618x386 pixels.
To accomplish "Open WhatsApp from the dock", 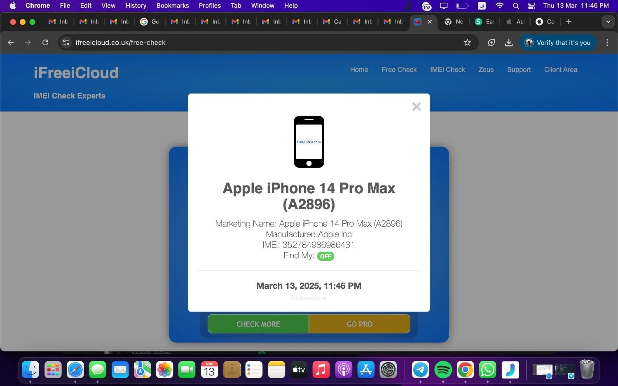I will point(487,370).
